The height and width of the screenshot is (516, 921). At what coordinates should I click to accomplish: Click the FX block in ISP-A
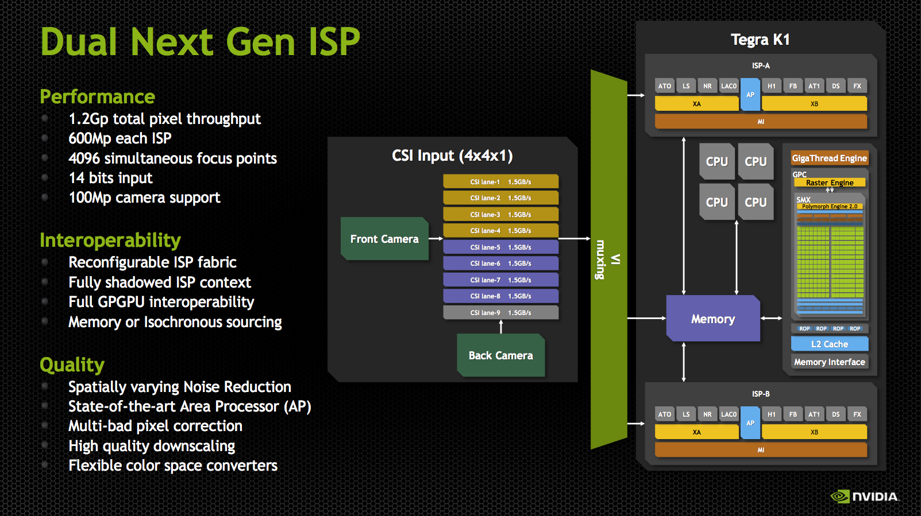click(x=857, y=86)
